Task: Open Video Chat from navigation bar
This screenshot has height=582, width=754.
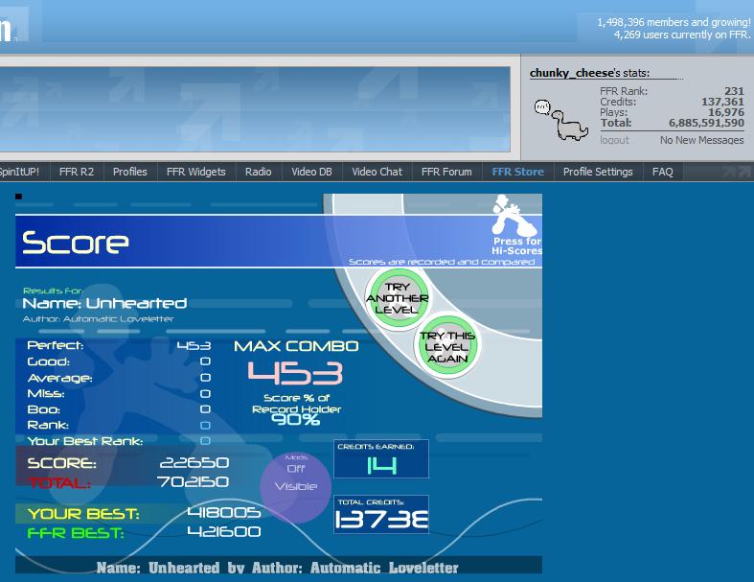Action: (377, 172)
